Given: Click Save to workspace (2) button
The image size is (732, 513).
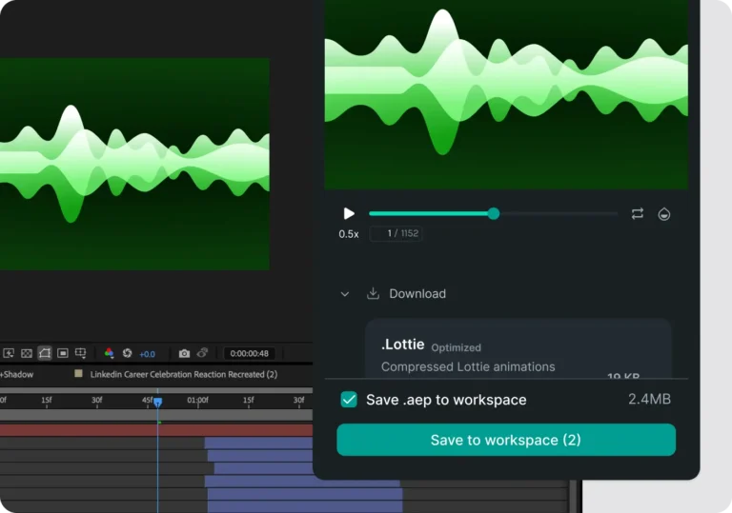Looking at the screenshot, I should click(506, 440).
